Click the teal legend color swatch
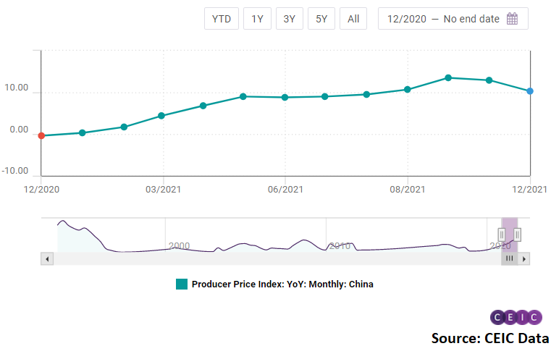Viewport: 551px width, 346px height. [182, 284]
